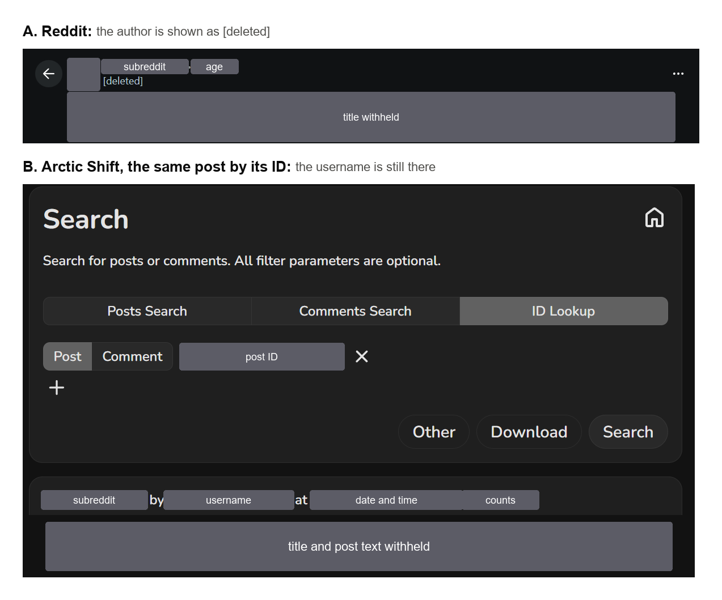Screen dimensions: 722x600
Task: Click the Download button
Action: pos(529,432)
